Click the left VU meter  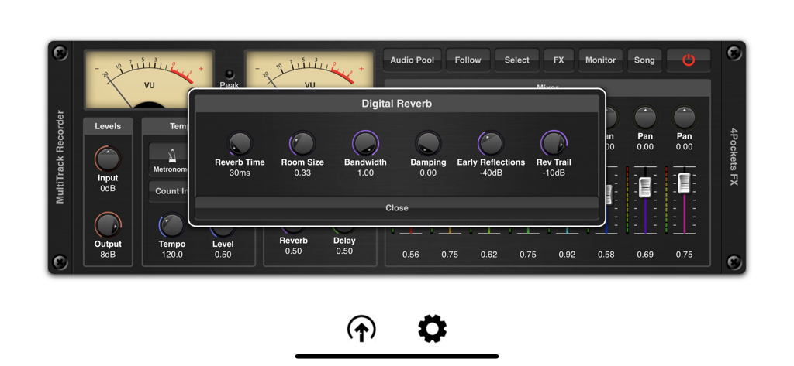[x=149, y=80]
